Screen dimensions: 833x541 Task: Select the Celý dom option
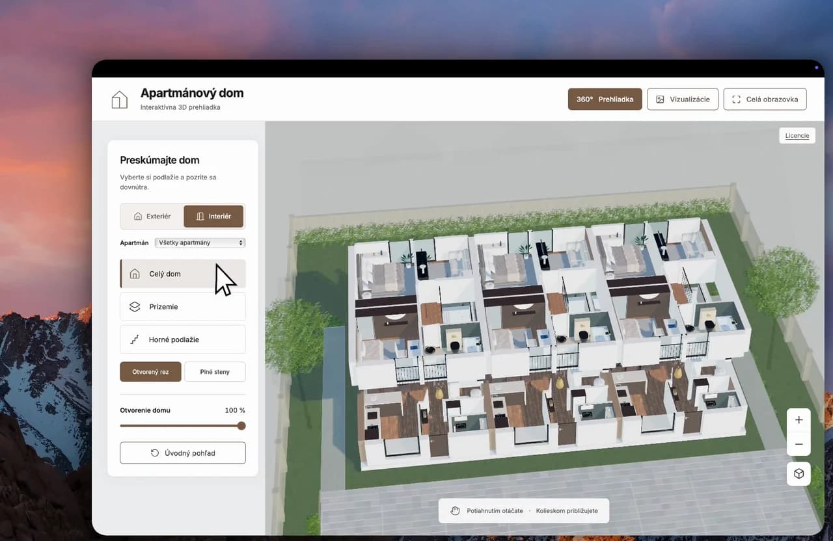click(183, 274)
